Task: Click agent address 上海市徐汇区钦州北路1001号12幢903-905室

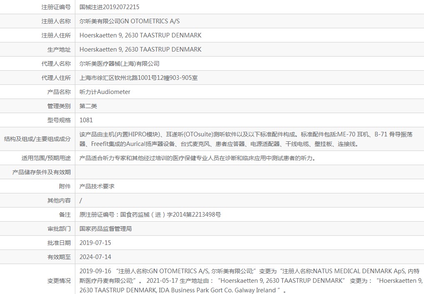Action: (139, 78)
